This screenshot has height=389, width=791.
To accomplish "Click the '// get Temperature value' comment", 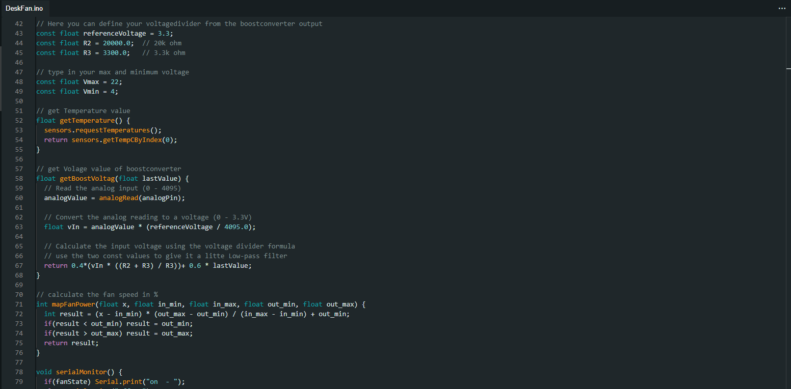I will point(83,110).
